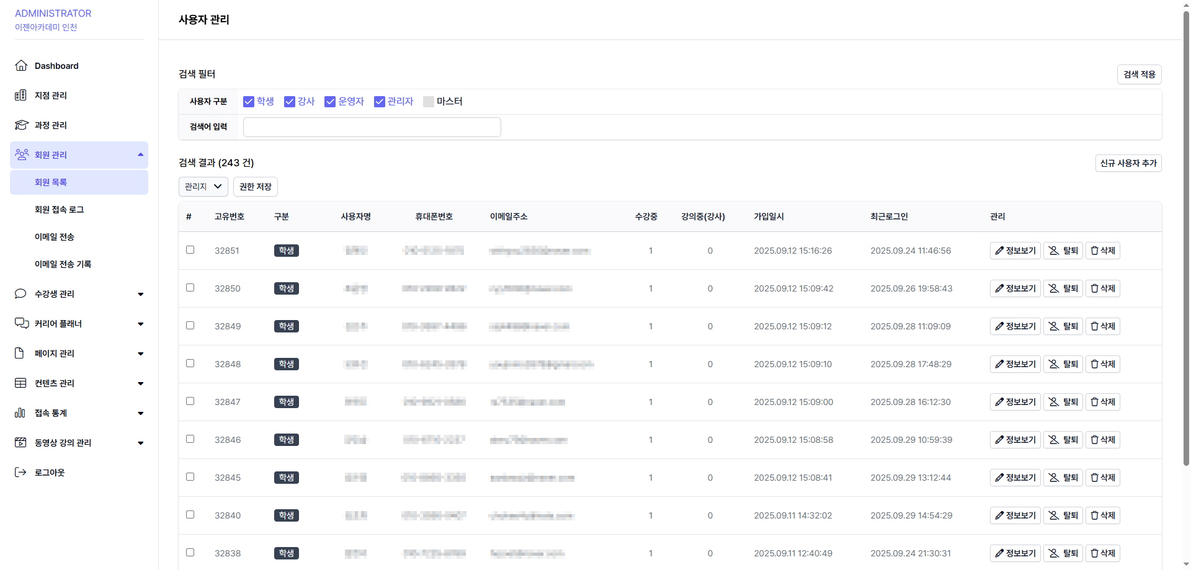Click the 신규 사용자 추가 button

pyautogui.click(x=1128, y=163)
